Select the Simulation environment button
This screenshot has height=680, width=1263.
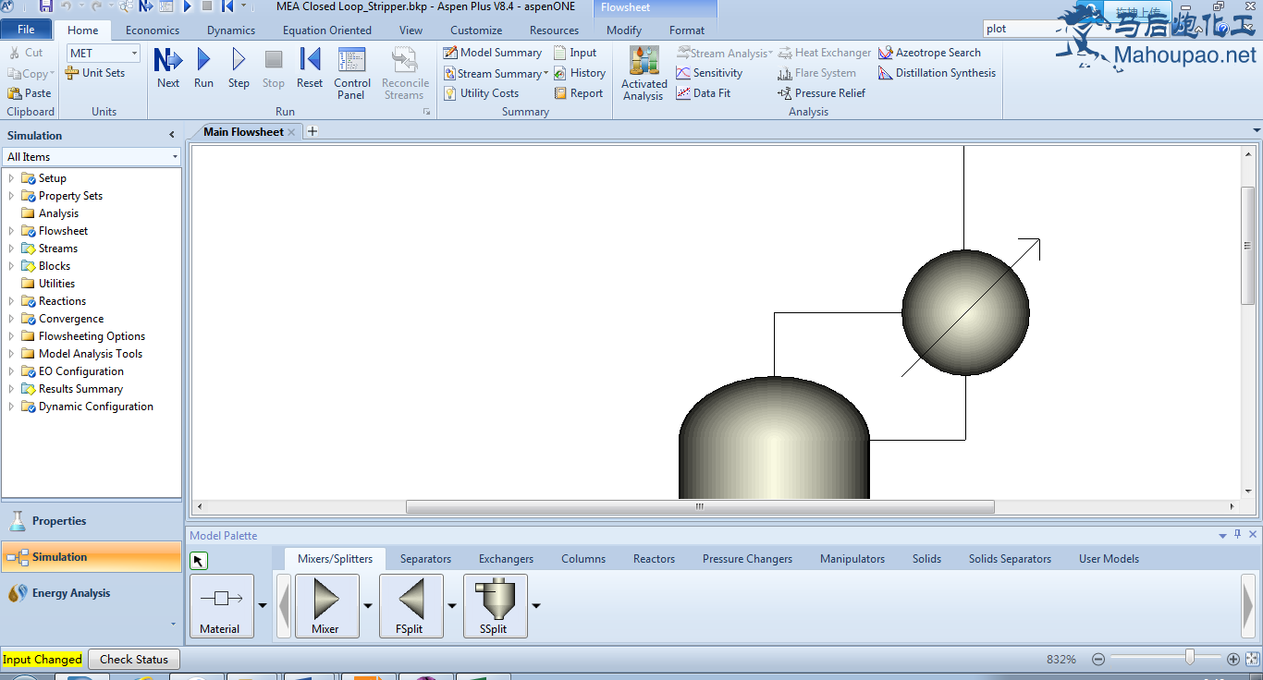pos(92,557)
